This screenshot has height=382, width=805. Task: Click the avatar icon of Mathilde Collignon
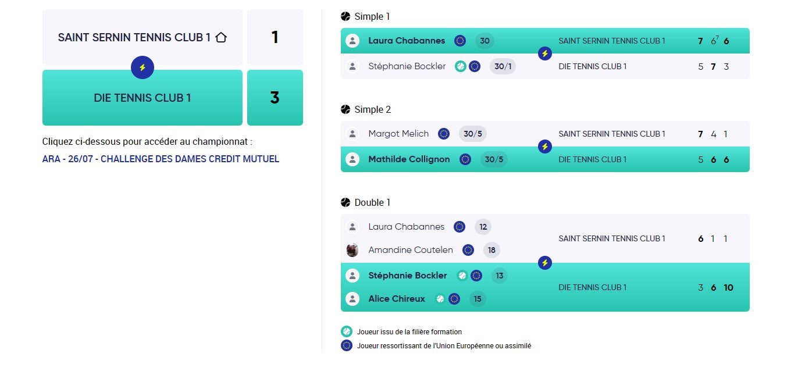(x=352, y=159)
